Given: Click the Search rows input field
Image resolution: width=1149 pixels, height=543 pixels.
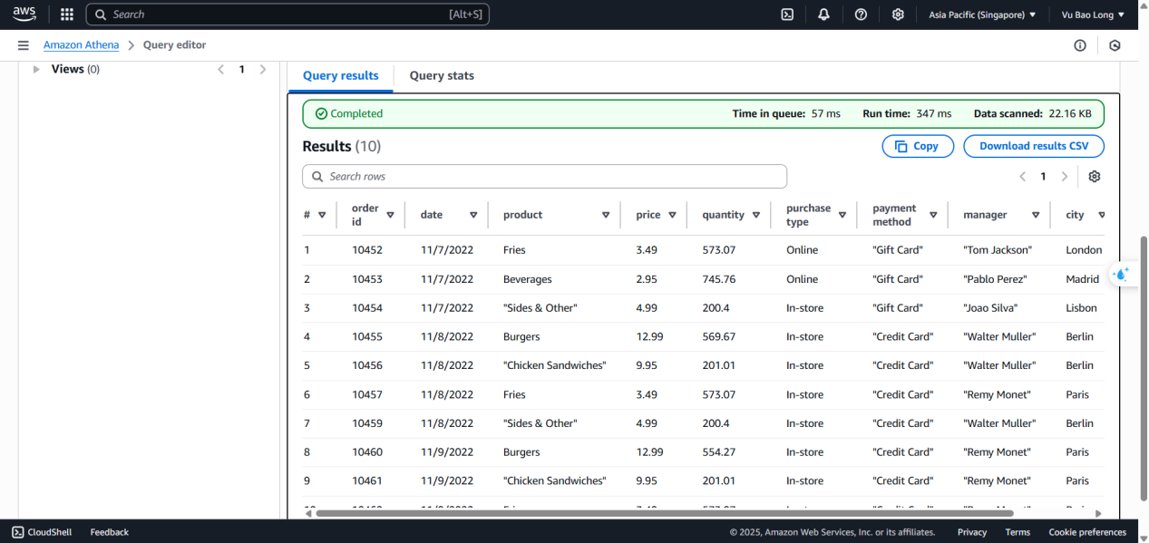Looking at the screenshot, I should [544, 177].
